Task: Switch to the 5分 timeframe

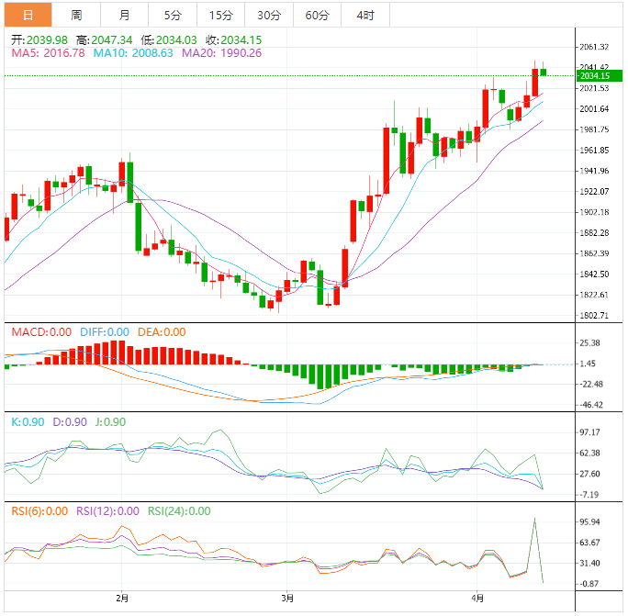Action: pos(173,15)
